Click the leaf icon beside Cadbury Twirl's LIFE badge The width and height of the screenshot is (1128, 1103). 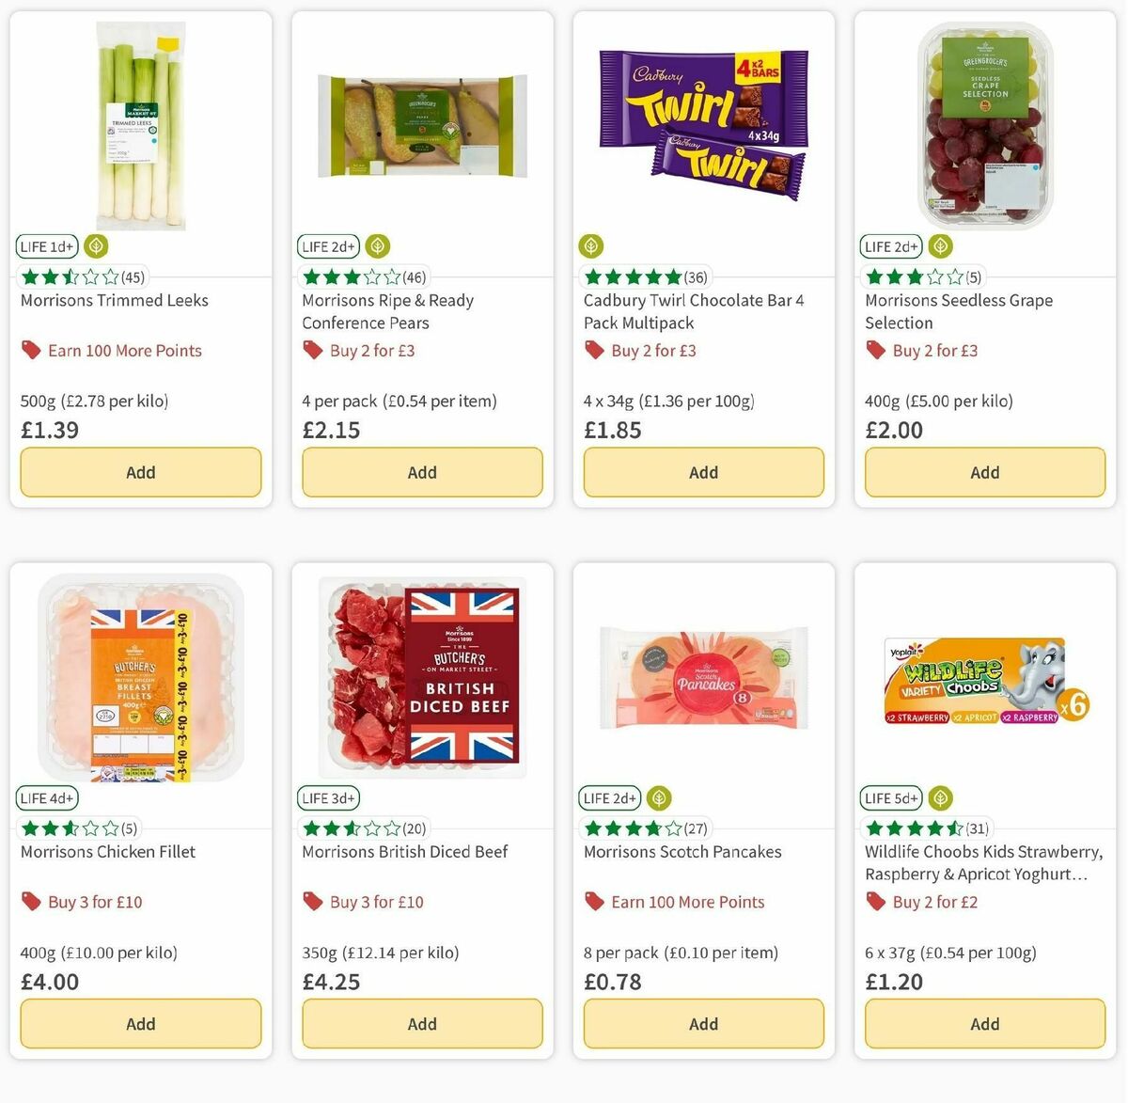pos(590,245)
